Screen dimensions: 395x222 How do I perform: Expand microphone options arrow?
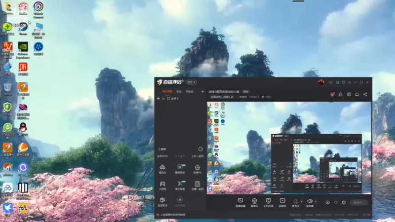301,202
